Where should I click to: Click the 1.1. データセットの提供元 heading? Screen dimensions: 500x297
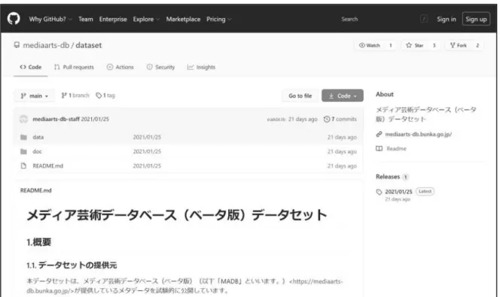72,265
